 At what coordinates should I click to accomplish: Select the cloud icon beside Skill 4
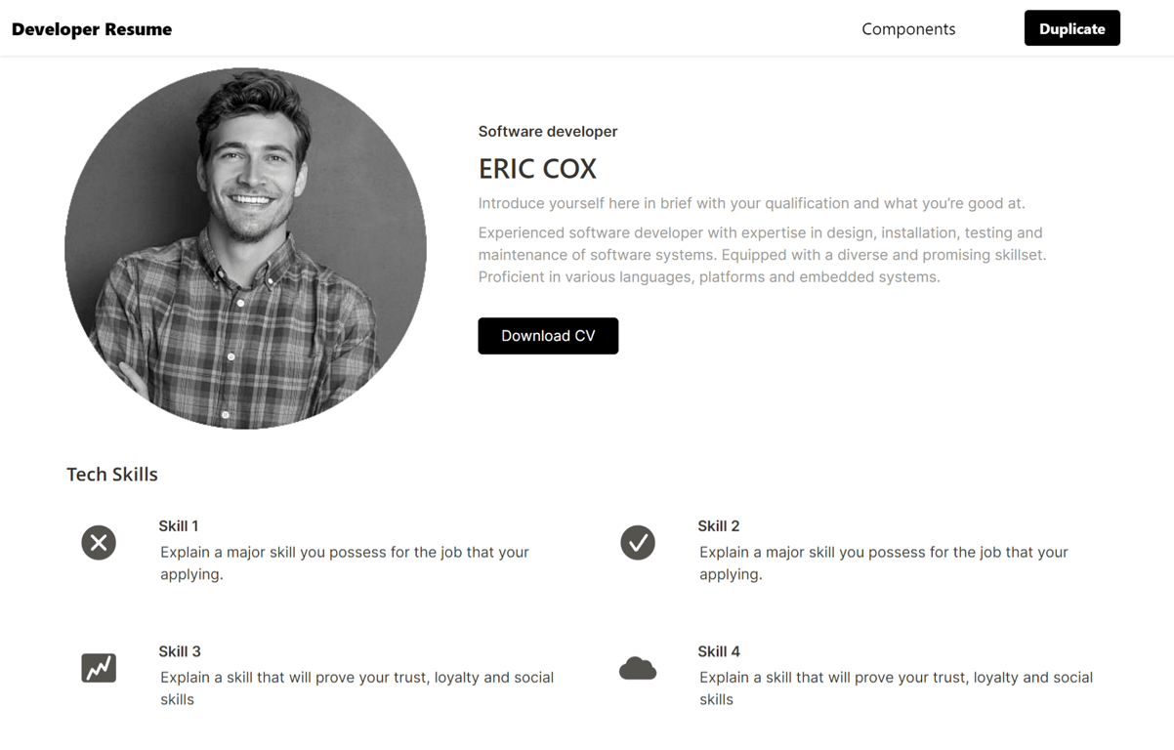(638, 668)
